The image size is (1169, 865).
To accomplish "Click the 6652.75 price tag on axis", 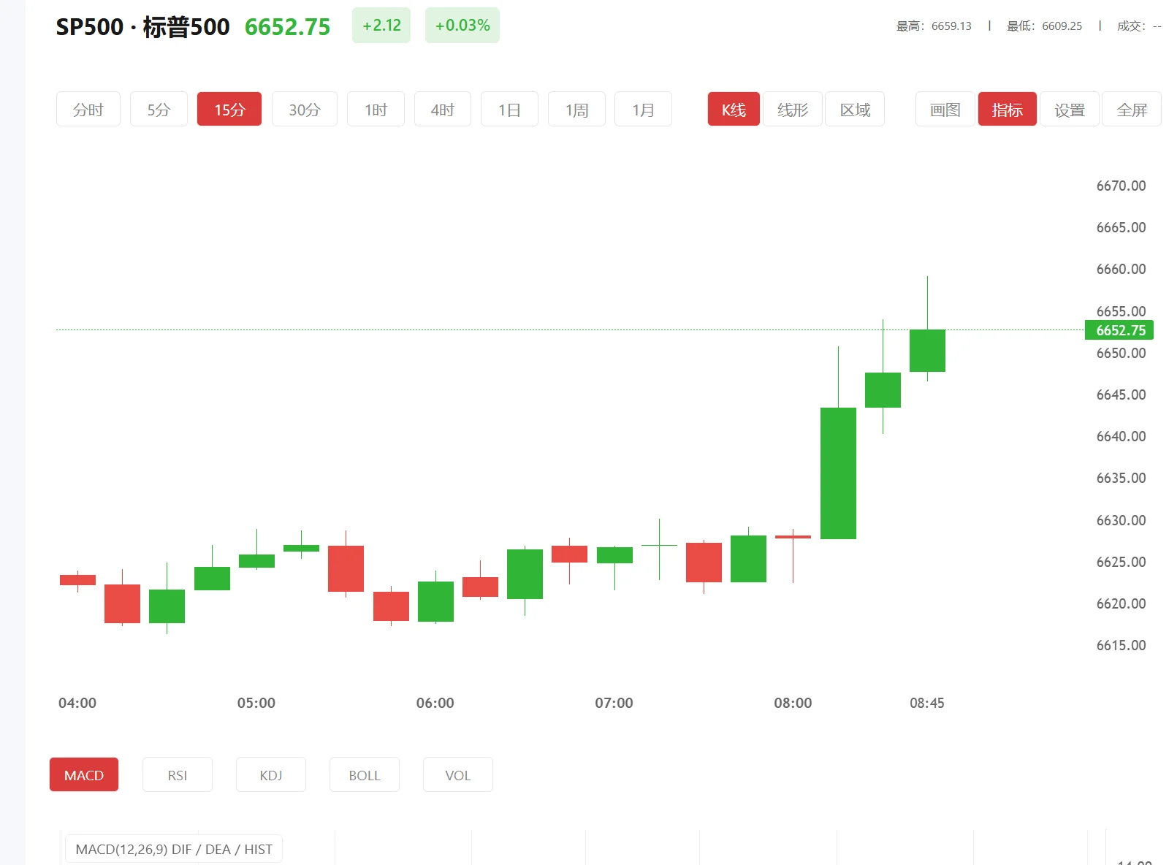I will tap(1119, 330).
